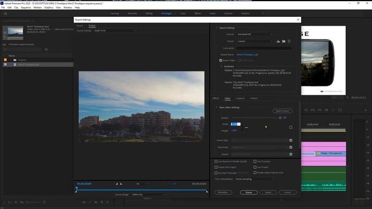Toggle the Frame Rate match source checkbox
This screenshot has width=372, height=209.
coord(291,140)
